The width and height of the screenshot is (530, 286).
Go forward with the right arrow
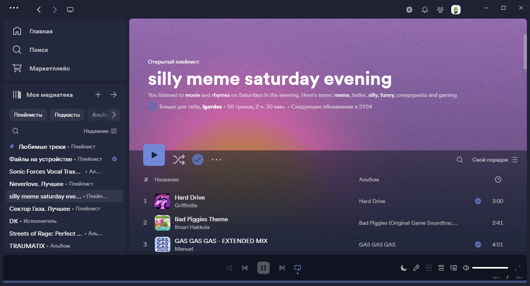[55, 10]
